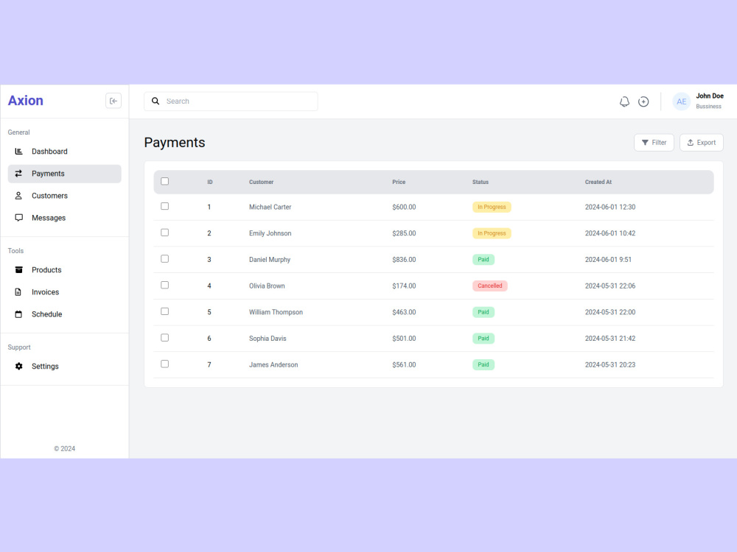The image size is (737, 552).
Task: Tick the select-all checkbox in table header
Action: pos(164,181)
